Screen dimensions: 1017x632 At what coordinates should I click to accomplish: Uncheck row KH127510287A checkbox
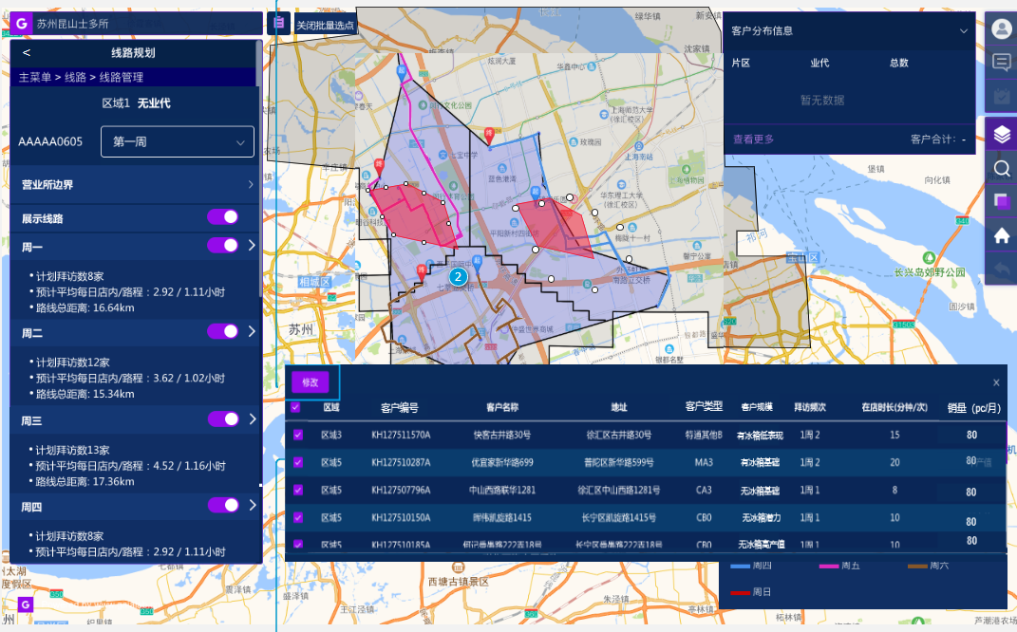pyautogui.click(x=298, y=462)
